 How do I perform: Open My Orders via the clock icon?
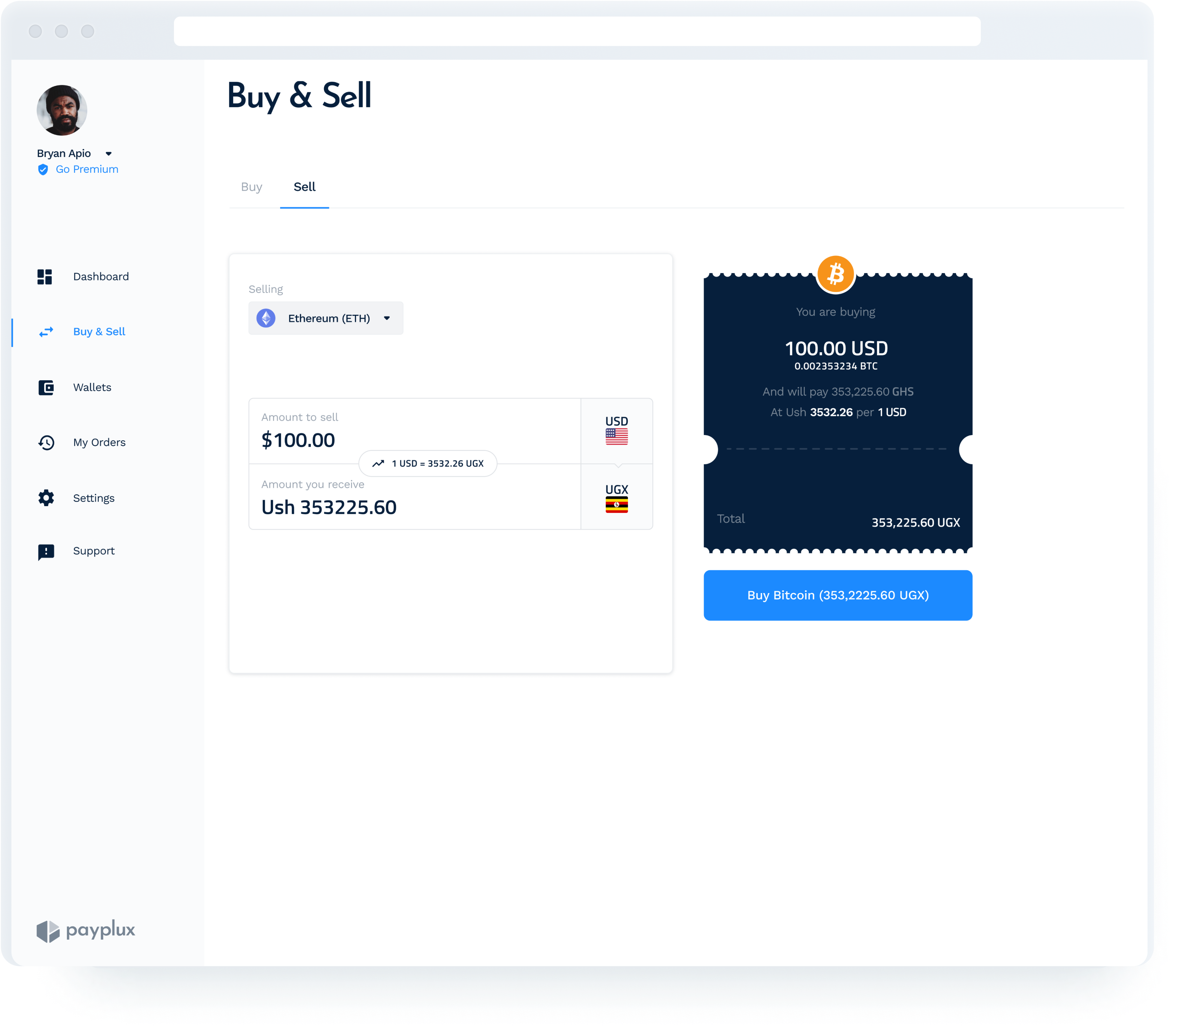(x=46, y=443)
